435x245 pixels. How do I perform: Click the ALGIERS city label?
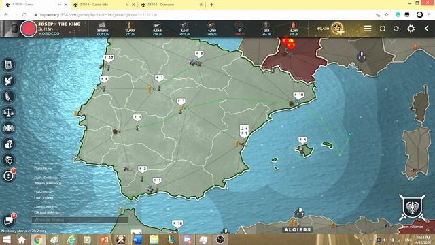point(297,230)
